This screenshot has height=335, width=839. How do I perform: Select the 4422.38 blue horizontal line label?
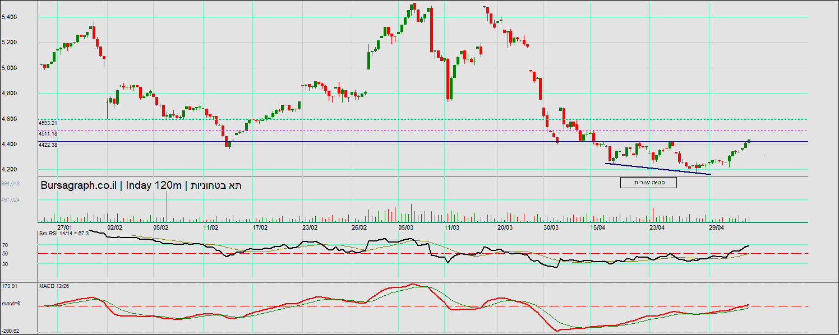coord(48,145)
